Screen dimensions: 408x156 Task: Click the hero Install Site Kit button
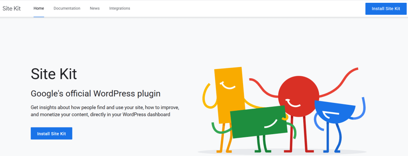pos(51,133)
